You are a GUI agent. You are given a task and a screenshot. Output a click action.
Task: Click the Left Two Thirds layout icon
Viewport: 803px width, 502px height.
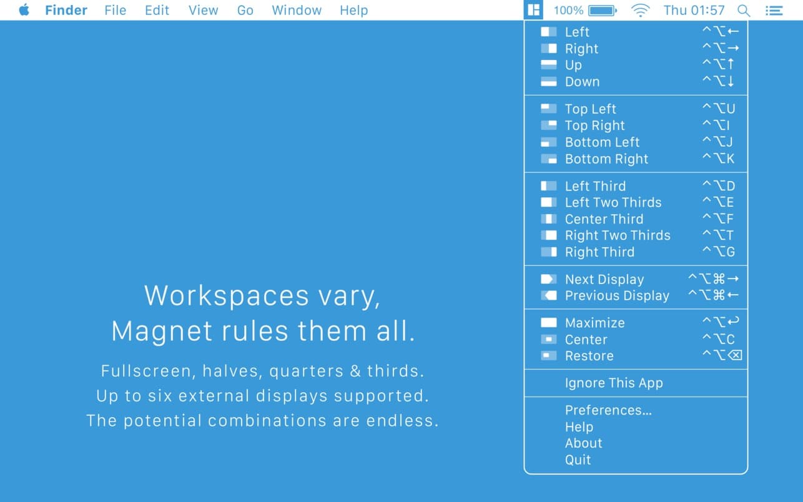pos(549,202)
